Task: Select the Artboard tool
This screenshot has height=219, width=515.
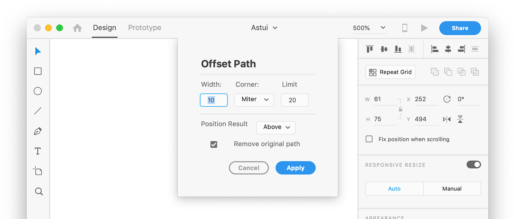Action: [x=38, y=171]
